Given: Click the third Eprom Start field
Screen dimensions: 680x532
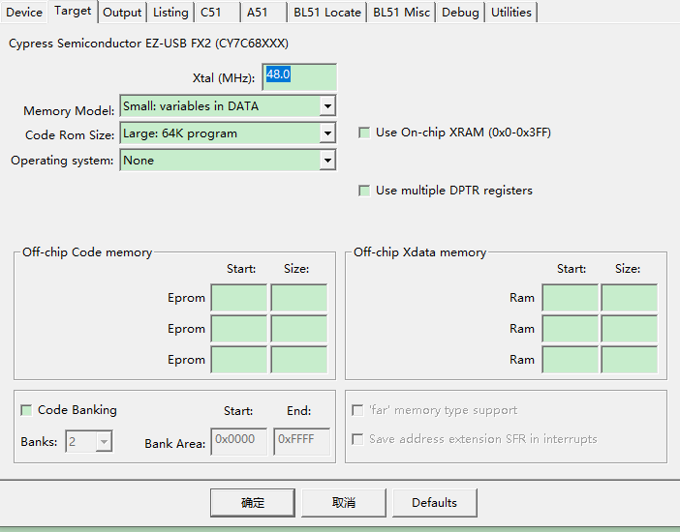Looking at the screenshot, I should [x=239, y=360].
